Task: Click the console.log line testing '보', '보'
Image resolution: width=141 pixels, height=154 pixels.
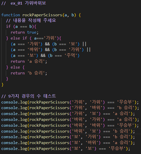Action: point(66,149)
